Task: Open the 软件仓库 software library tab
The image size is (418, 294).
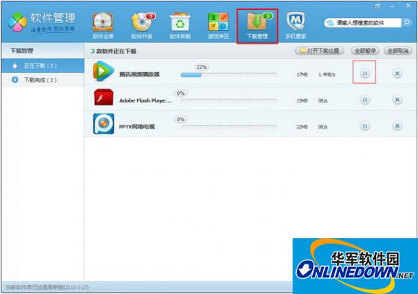Action: tap(103, 26)
